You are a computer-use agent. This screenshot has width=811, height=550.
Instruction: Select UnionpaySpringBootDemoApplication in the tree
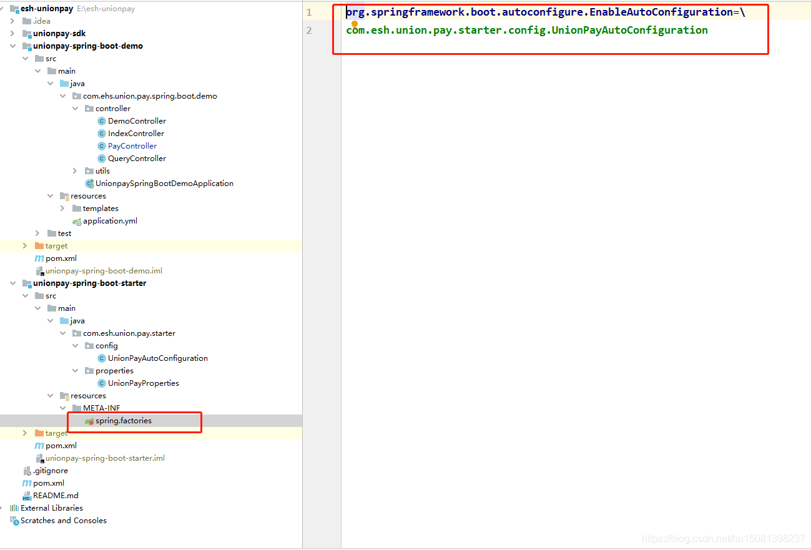[164, 184]
